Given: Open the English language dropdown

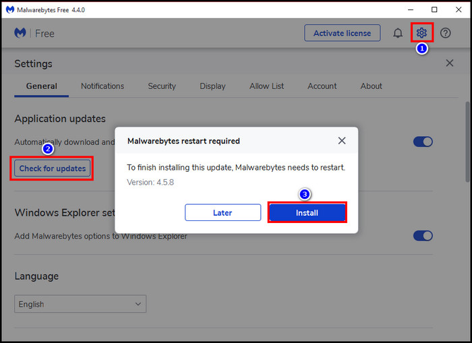Looking at the screenshot, I should 80,304.
